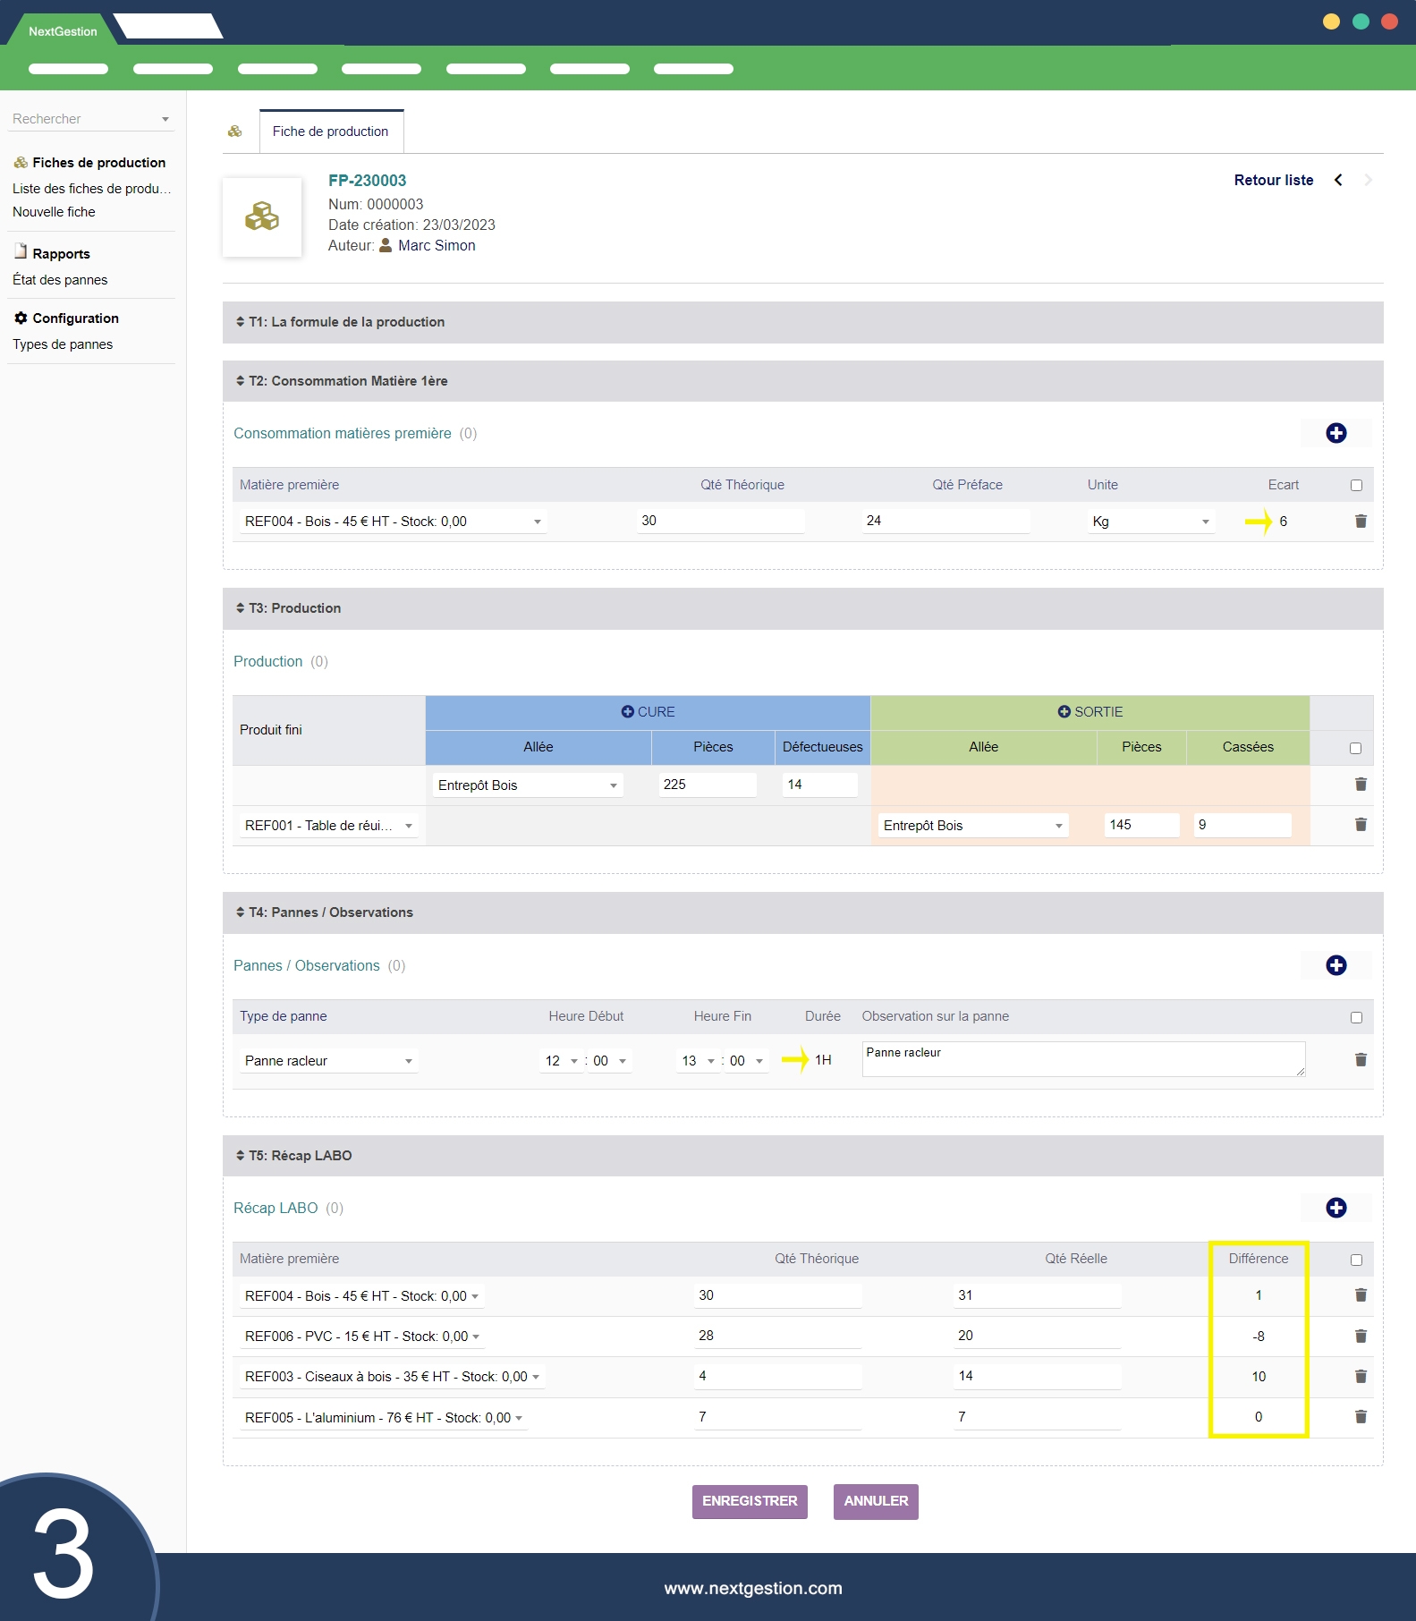The width and height of the screenshot is (1416, 1621).
Task: Delete the REF004 Bois consumption row
Action: [1361, 522]
